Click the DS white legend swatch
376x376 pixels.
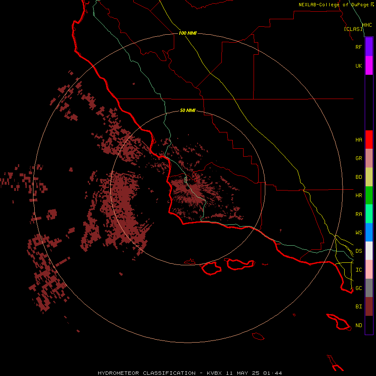click(x=369, y=251)
